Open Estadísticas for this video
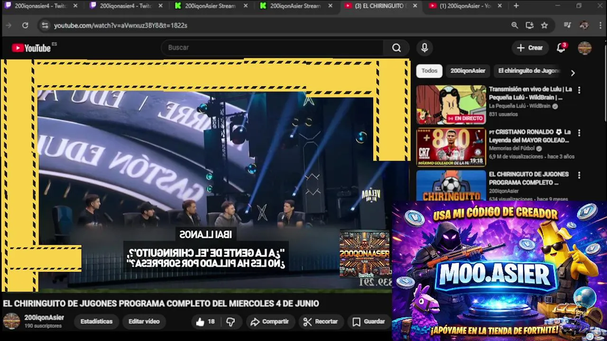This screenshot has width=607, height=341. click(96, 322)
